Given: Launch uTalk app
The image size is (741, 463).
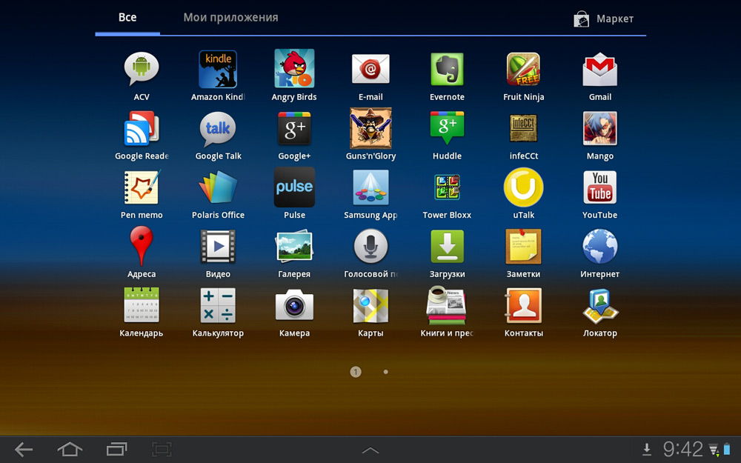Looking at the screenshot, I should [x=523, y=187].
